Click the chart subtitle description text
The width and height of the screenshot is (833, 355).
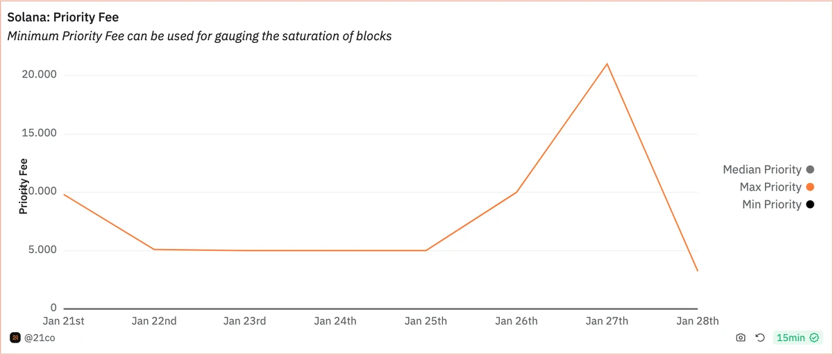click(199, 36)
